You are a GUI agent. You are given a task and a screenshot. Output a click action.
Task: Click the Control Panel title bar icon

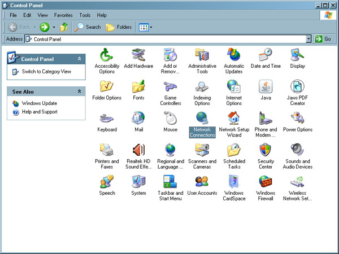pos(6,6)
